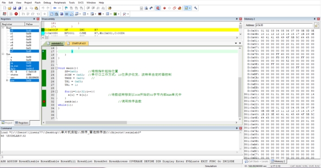Click the Save icon in toolbar
Screen dimensions: 321x168
point(14,8)
